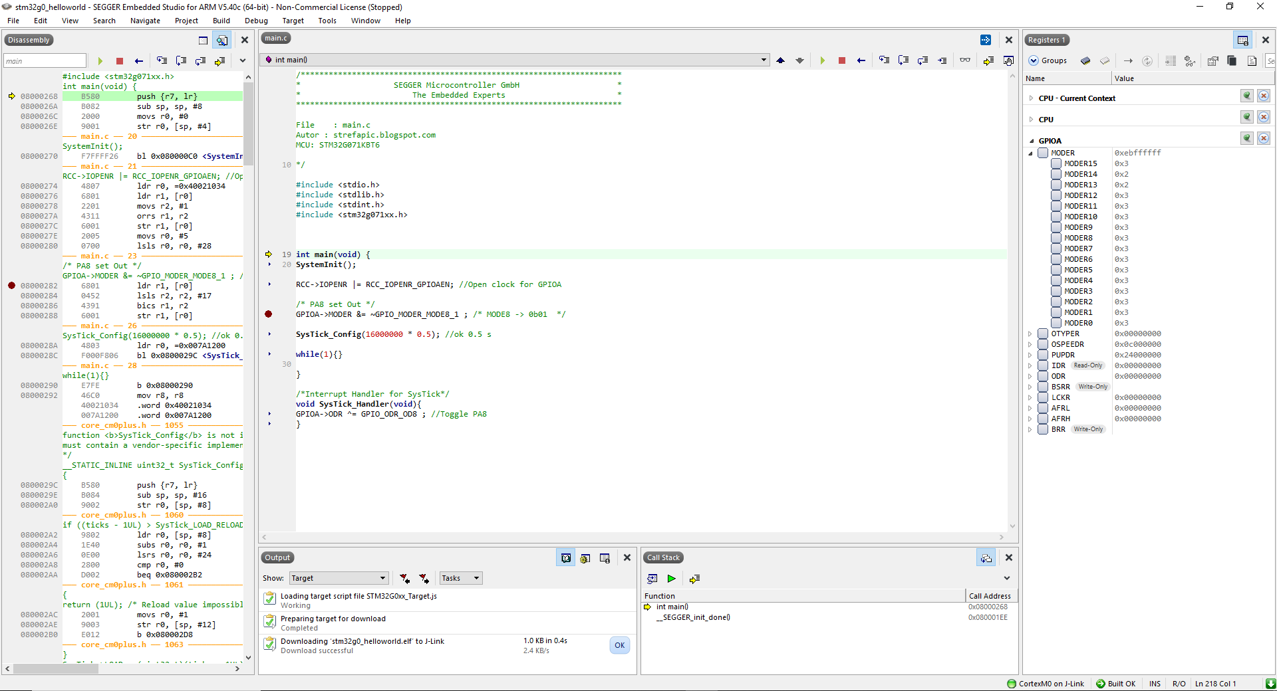1277x691 pixels.
Task: Click the Registers 1 window selector icon
Action: [1242, 40]
